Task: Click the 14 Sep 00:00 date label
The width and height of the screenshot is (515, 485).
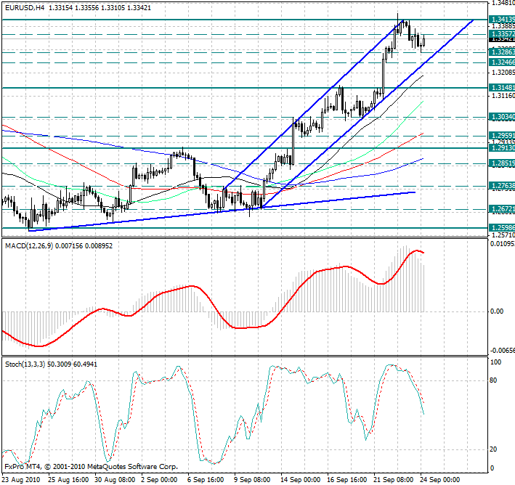Action: click(301, 480)
